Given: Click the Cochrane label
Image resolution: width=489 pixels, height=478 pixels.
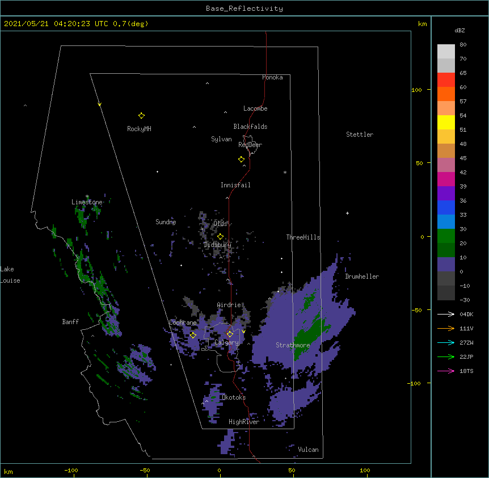Looking at the screenshot, I should click(183, 322).
